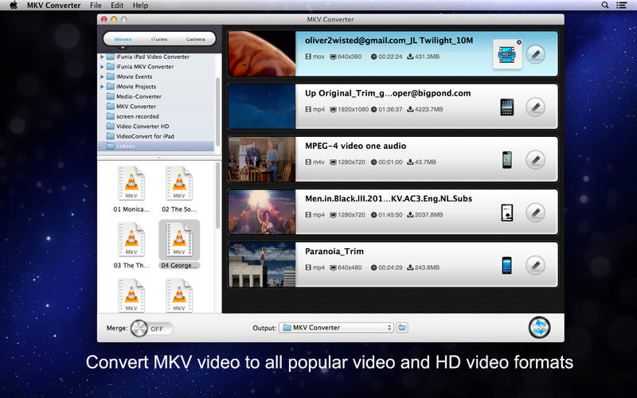Edit the Paranoia_Trim video

[535, 265]
